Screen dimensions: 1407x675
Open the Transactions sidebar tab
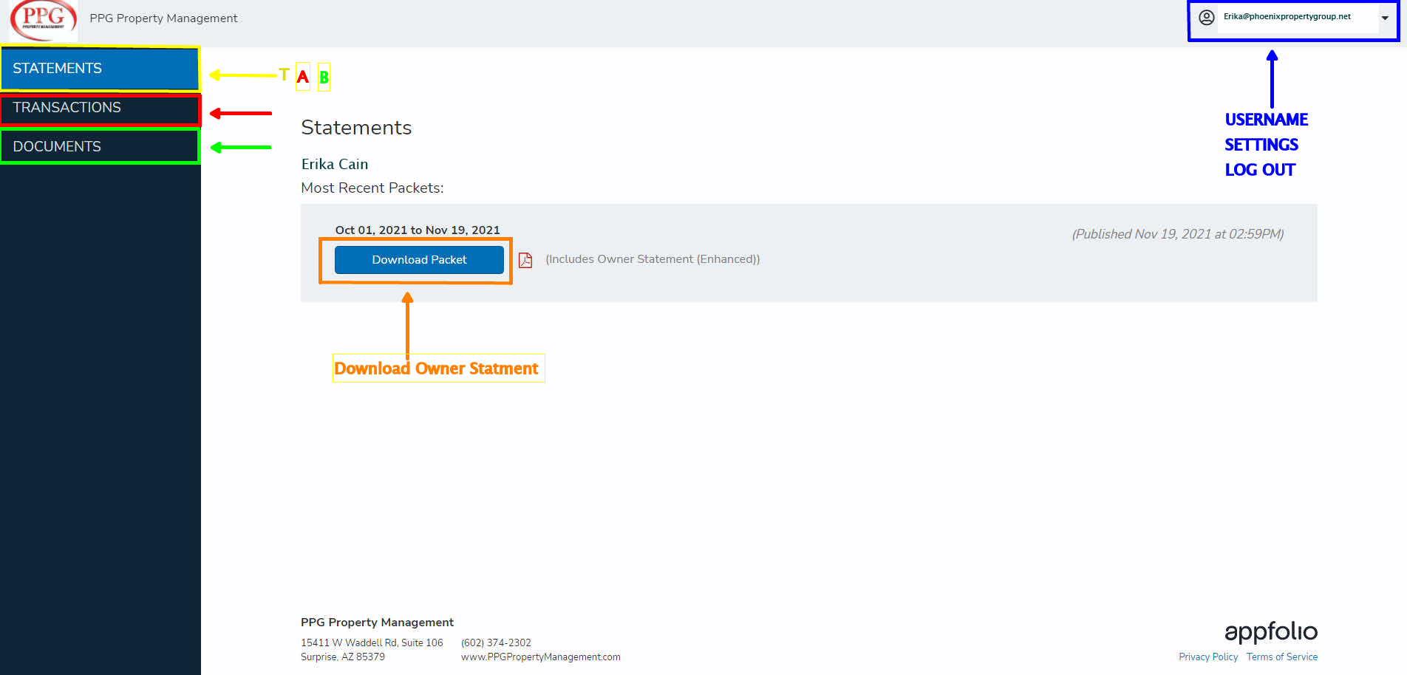pos(100,108)
